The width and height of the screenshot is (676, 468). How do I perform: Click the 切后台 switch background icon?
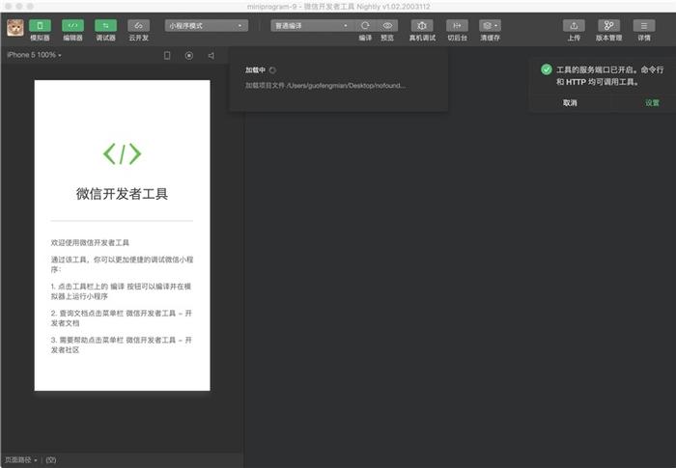457,26
